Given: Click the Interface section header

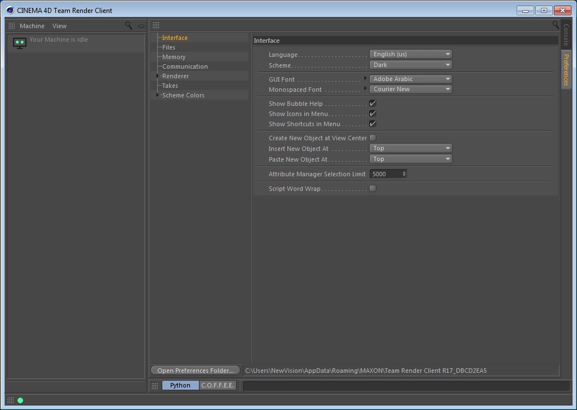Looking at the screenshot, I should click(406, 41).
